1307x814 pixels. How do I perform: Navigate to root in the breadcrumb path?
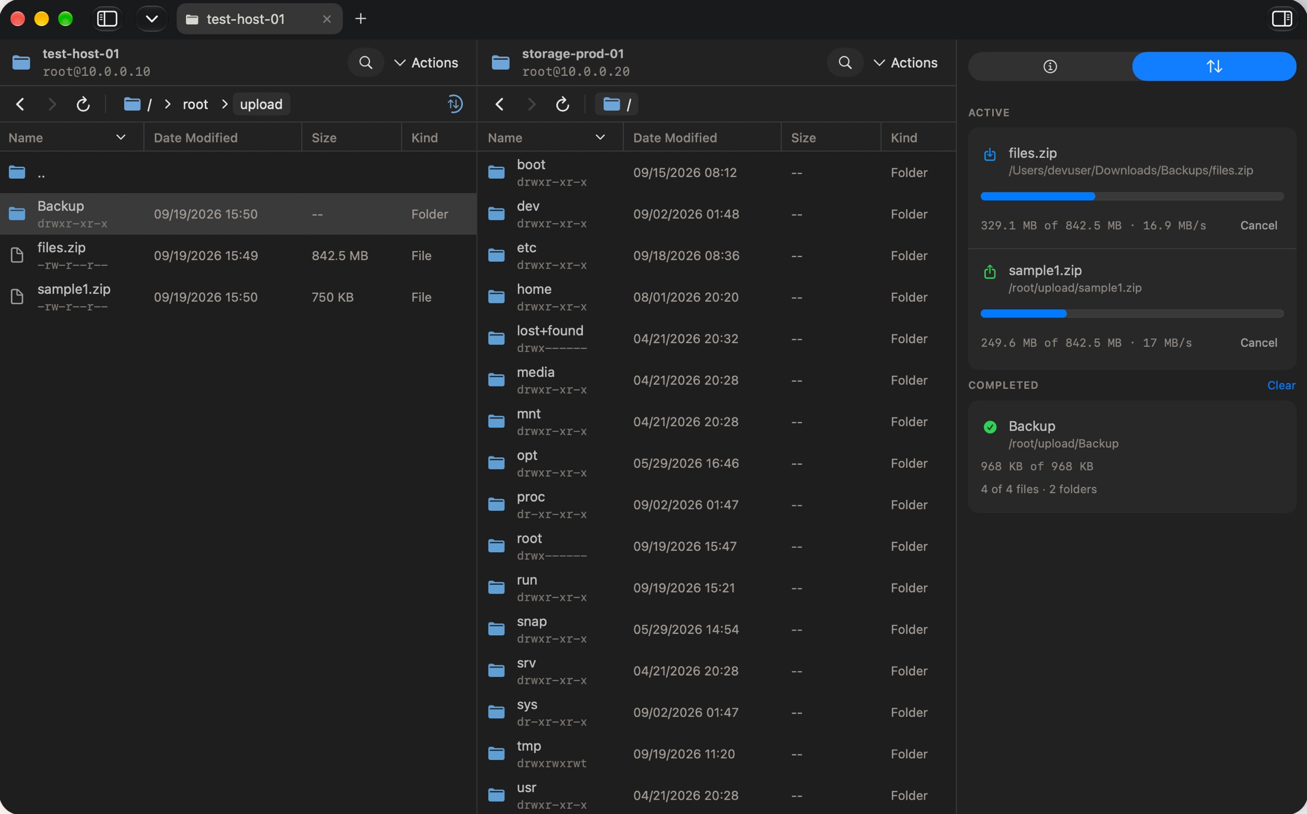(195, 104)
